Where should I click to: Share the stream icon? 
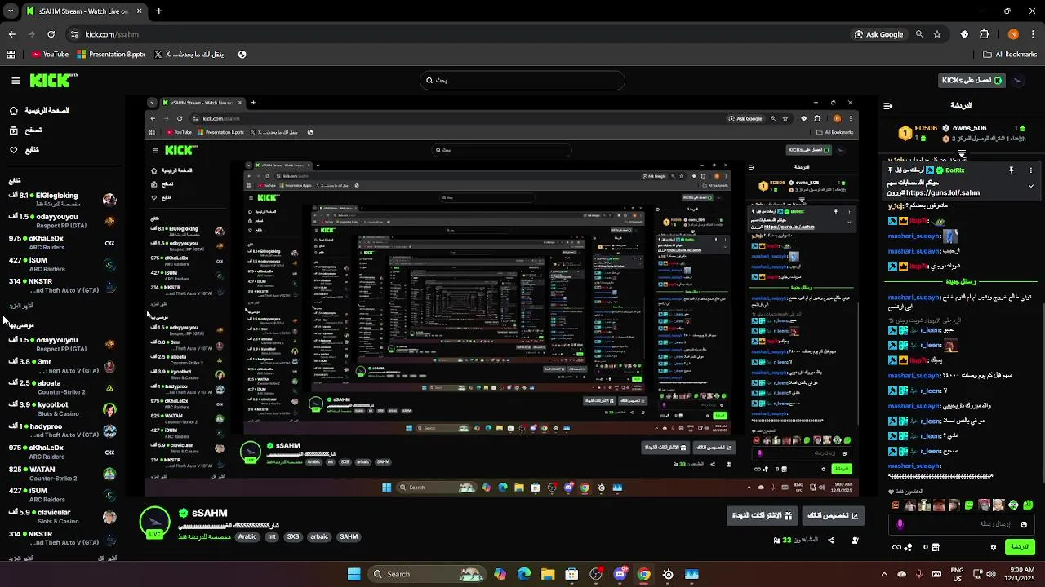831,540
